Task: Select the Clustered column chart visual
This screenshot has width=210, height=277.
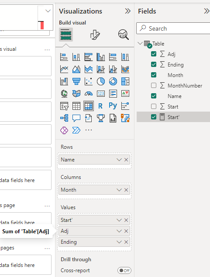Action: 101,57
